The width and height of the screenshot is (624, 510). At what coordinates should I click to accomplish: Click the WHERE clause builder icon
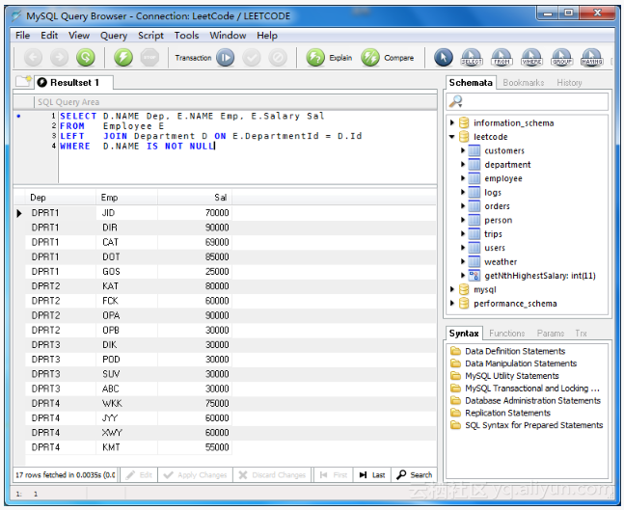point(531,58)
